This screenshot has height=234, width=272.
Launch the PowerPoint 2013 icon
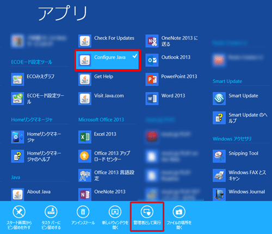point(152,79)
